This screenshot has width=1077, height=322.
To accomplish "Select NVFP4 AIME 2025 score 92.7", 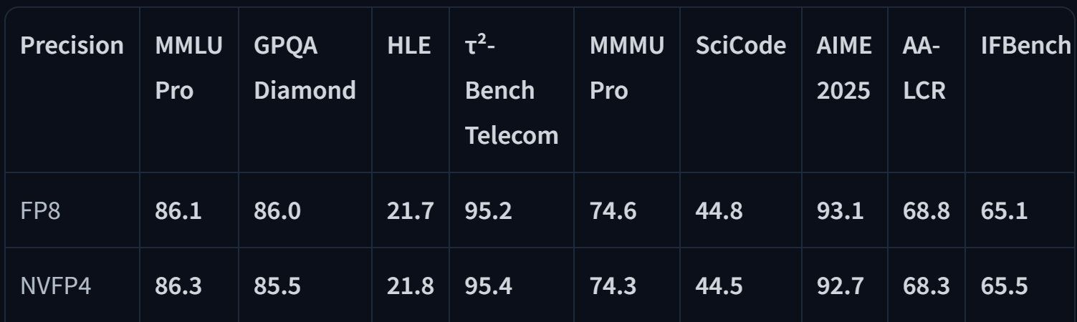I will (840, 287).
